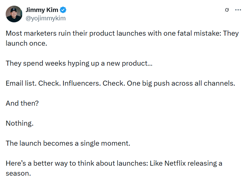Click 'The launch becomes a single moment.'
The width and height of the screenshot is (248, 186).
68,143
